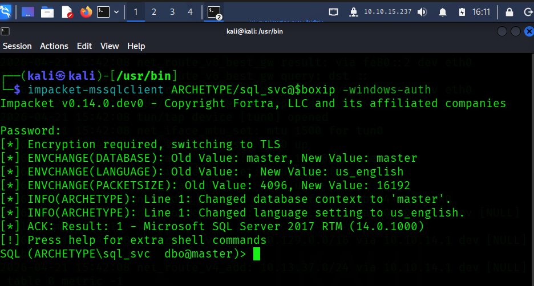Image resolution: width=534 pixels, height=286 pixels.
Task: Click the ENVCHANGE(LANGUAGE) output line
Action: pyautogui.click(x=202, y=171)
